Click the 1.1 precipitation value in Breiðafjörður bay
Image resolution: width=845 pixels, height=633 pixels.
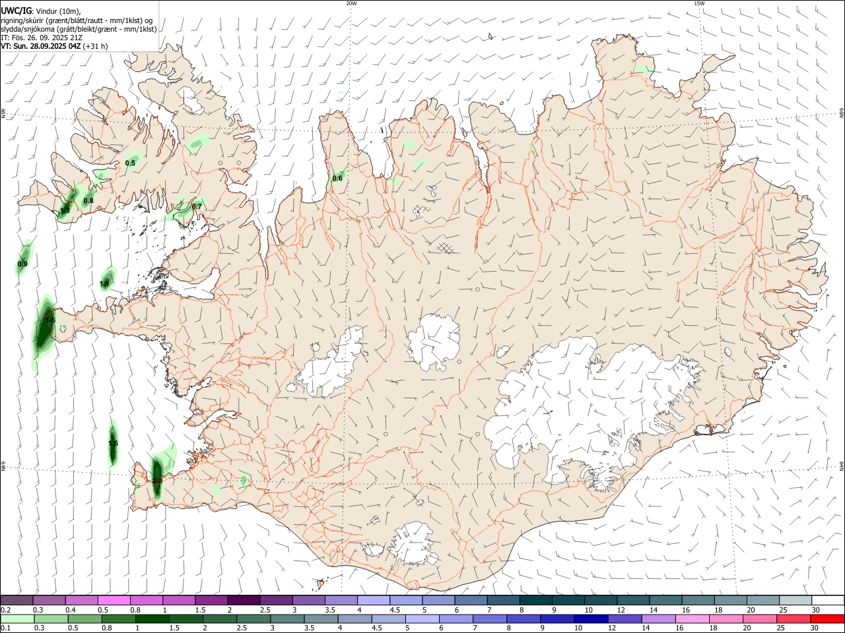104,284
